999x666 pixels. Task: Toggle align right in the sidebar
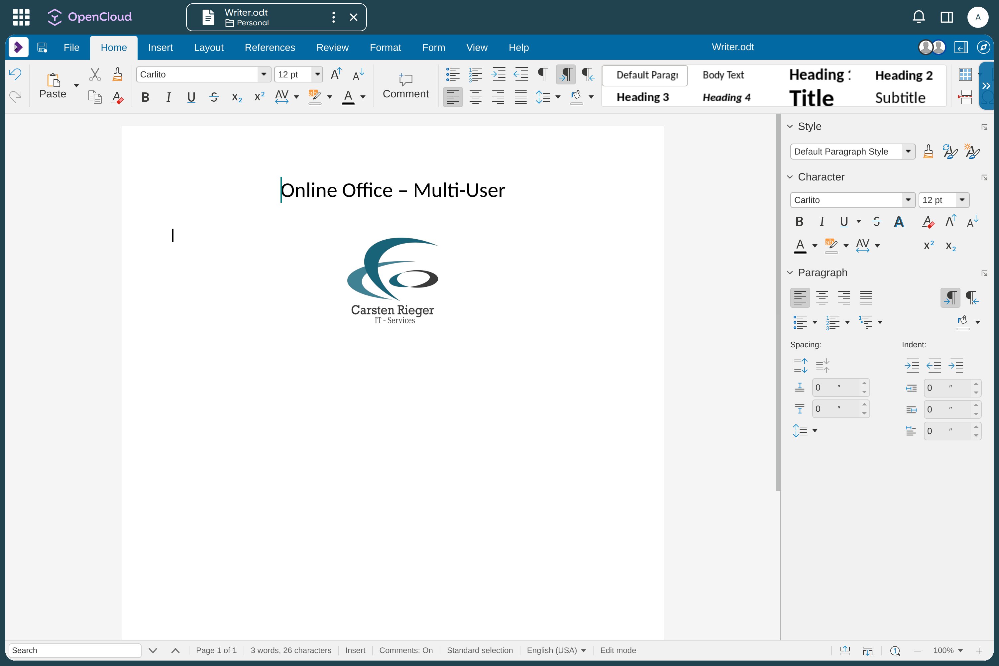(x=844, y=298)
